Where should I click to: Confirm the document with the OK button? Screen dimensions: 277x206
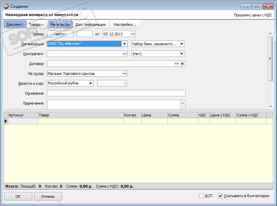click(18, 196)
